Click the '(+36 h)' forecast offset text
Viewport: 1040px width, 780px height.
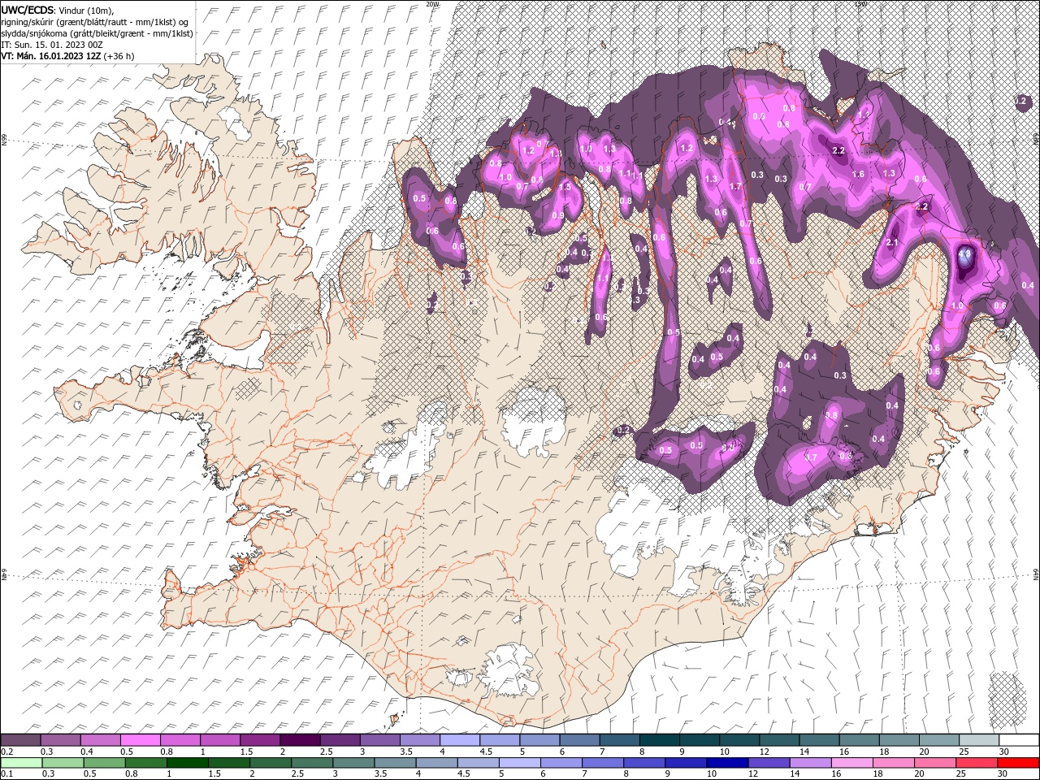119,56
